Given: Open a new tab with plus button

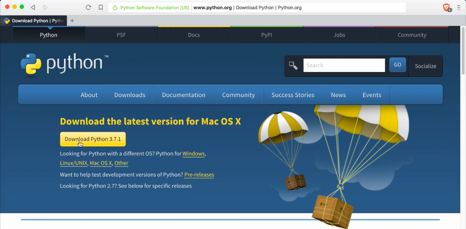Looking at the screenshot, I should [x=72, y=21].
